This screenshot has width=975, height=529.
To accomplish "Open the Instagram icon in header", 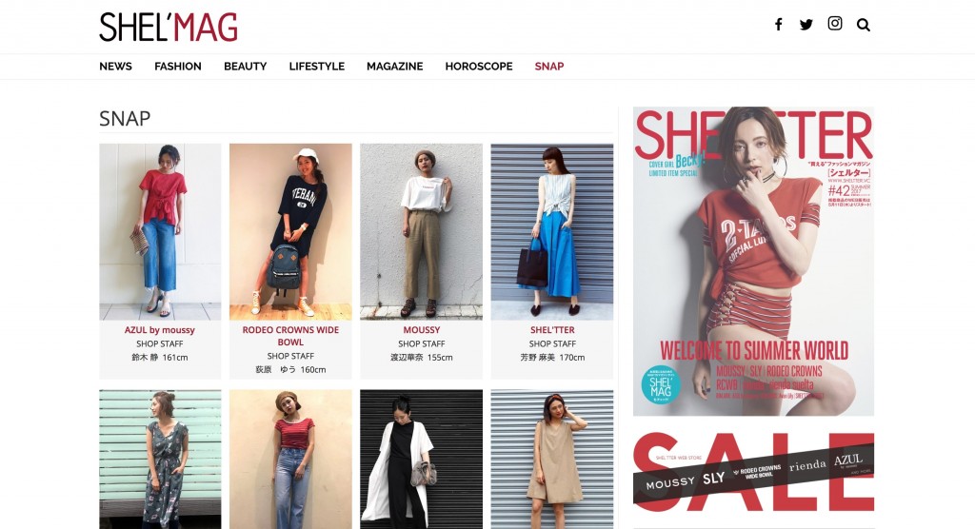I will click(x=835, y=24).
